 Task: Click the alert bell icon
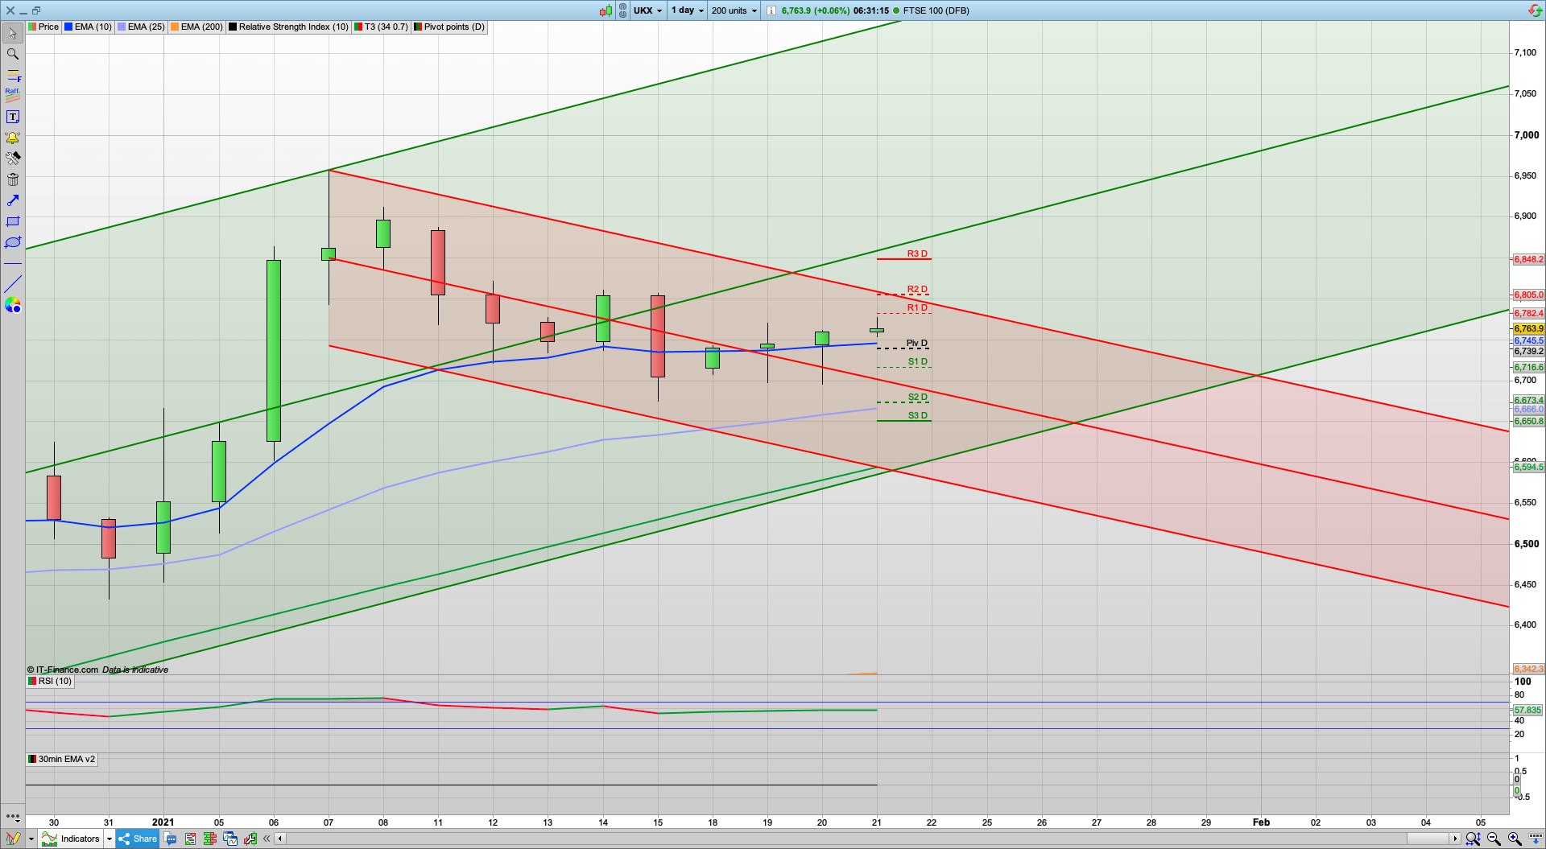13,138
